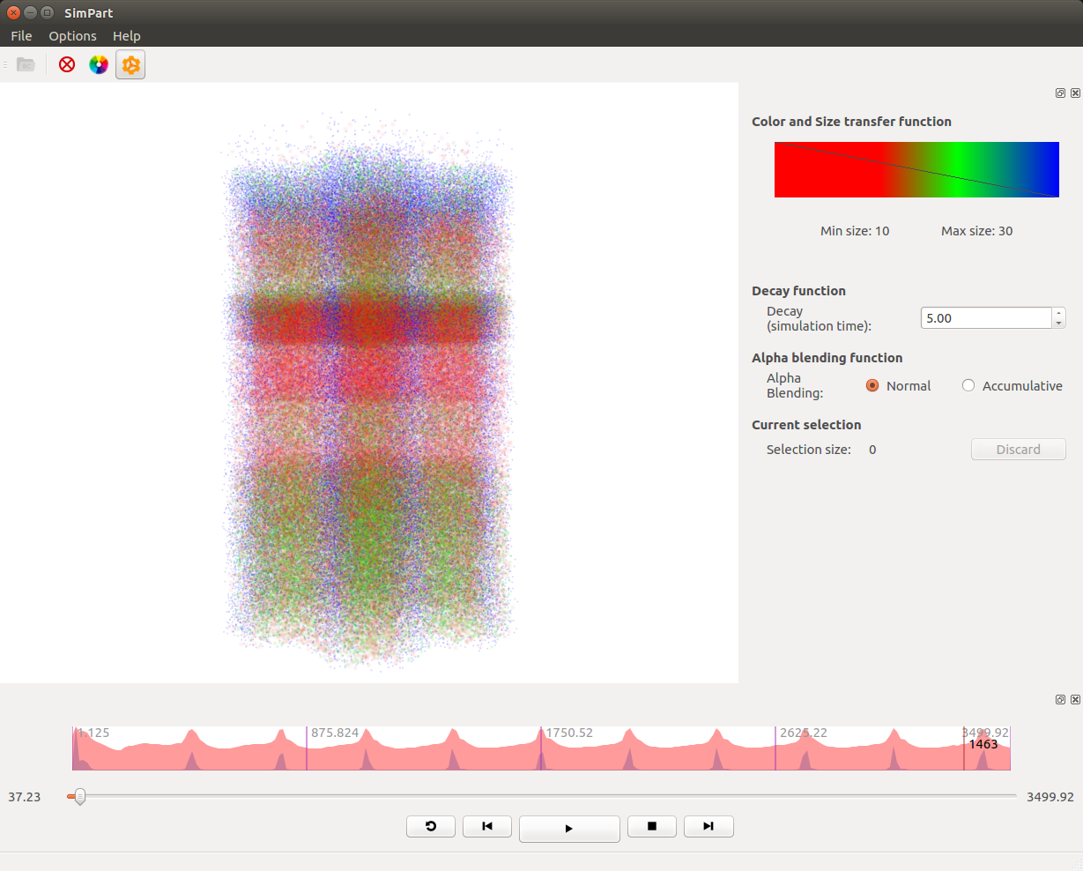This screenshot has height=871, width=1083.
Task: Select Normal alpha blending
Action: [872, 385]
